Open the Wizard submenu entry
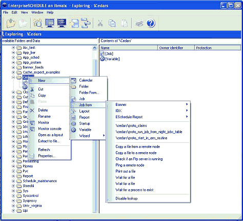Screen dimensions: 243x221 click(x=88, y=136)
